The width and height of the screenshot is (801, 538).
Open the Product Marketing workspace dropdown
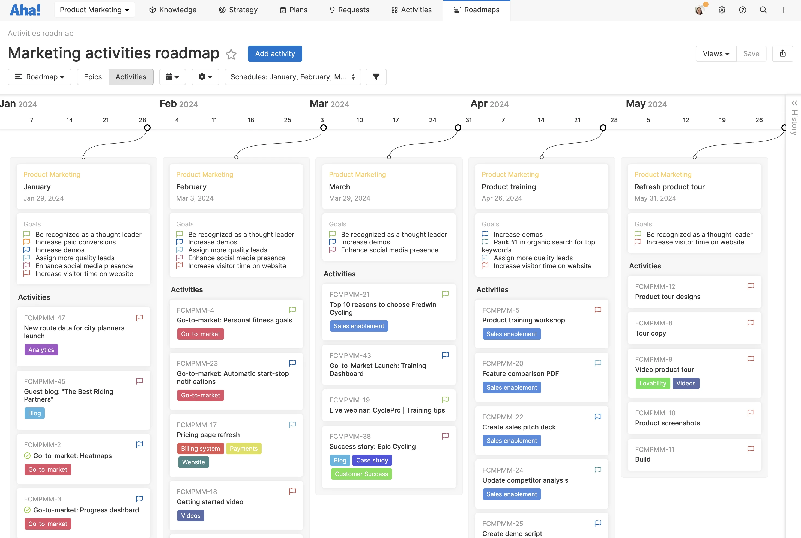(94, 10)
